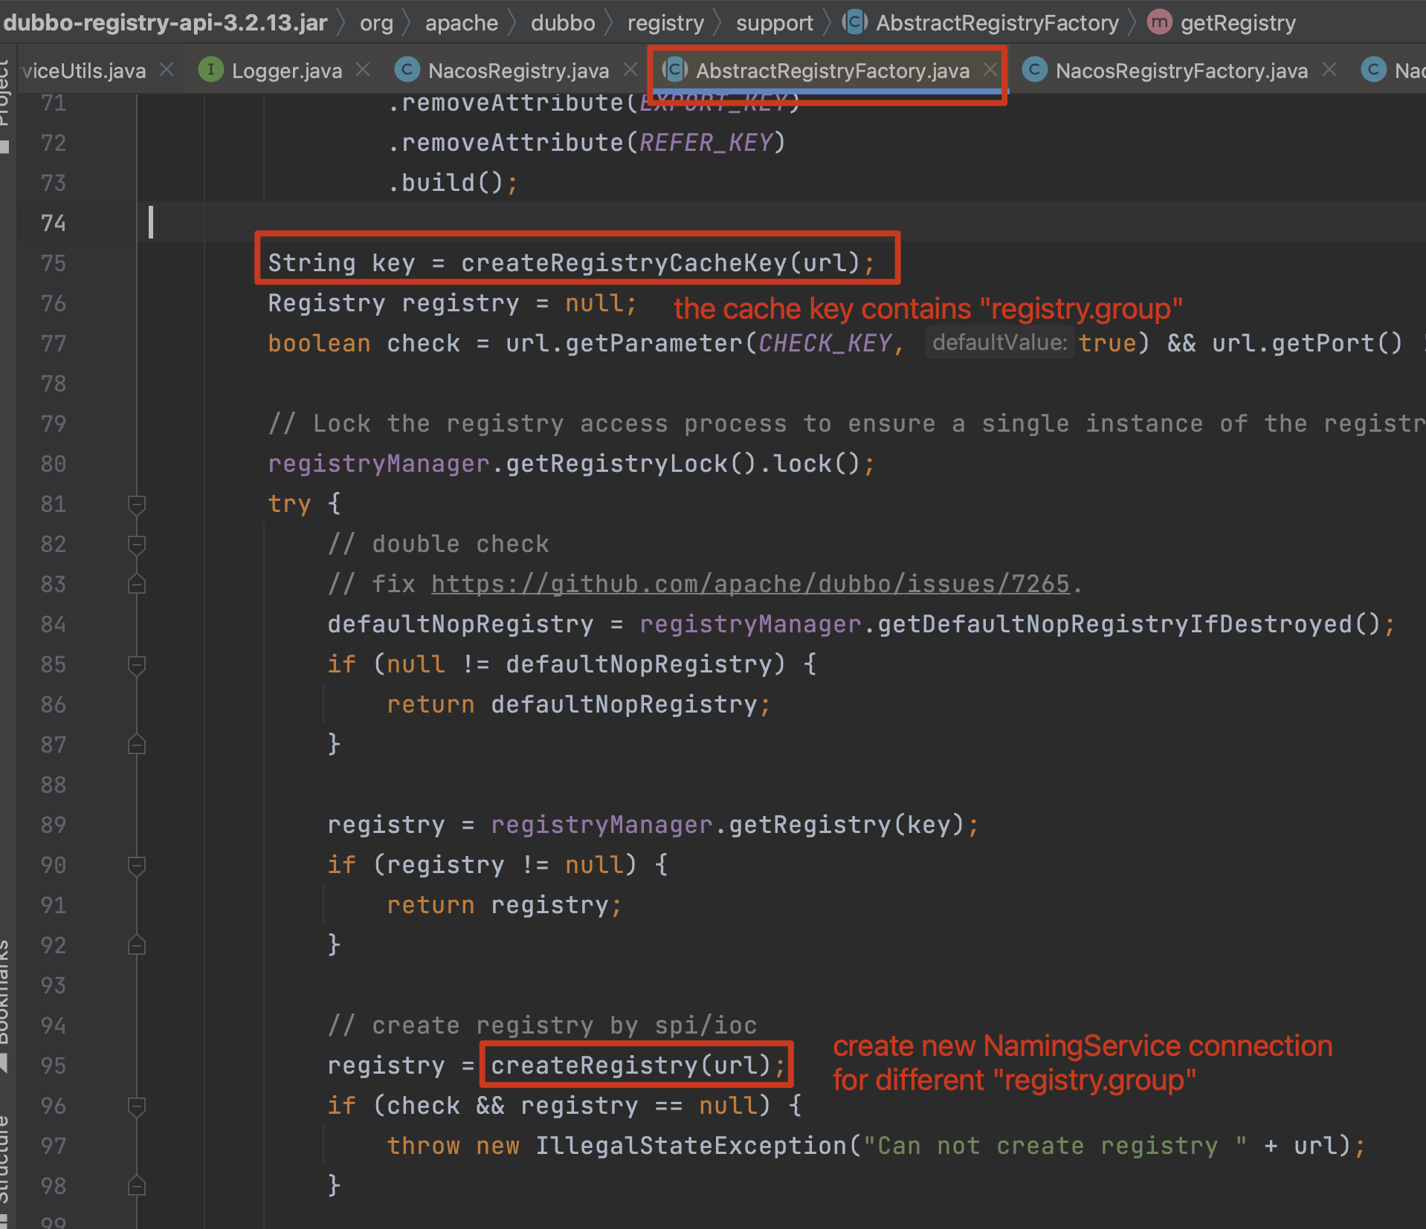Click the fold end marker at line 98

137,1186
